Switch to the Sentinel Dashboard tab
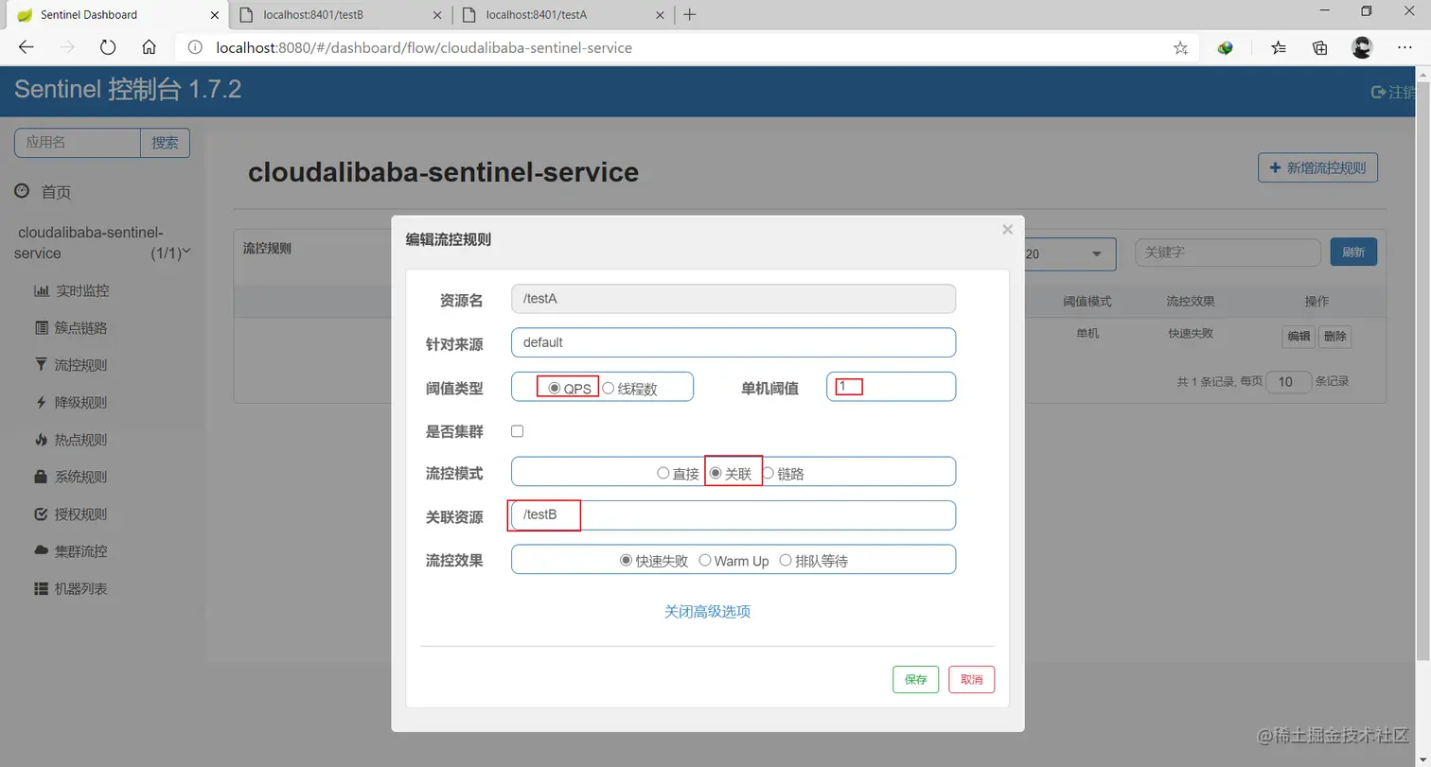 (114, 14)
